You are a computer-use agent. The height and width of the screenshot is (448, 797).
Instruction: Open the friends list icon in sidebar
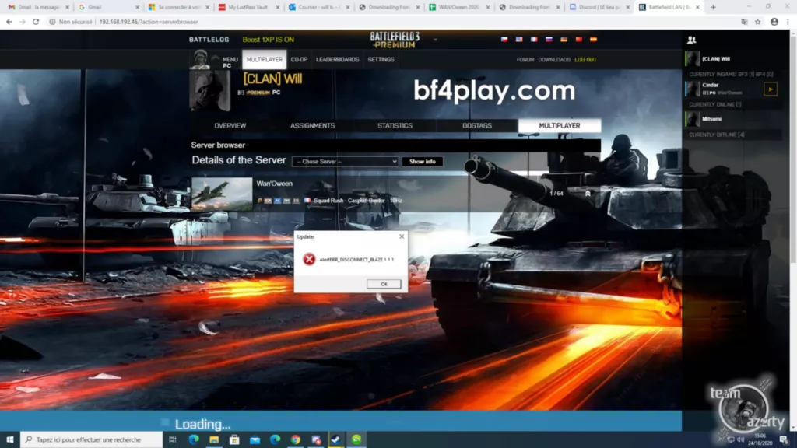[691, 40]
